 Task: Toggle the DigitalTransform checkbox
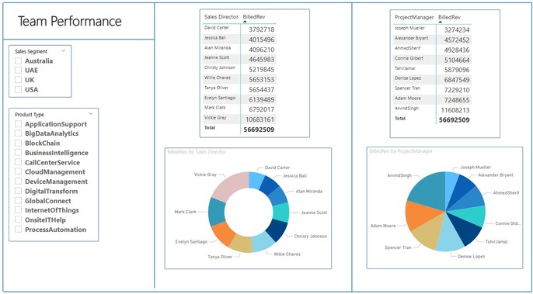pos(19,191)
